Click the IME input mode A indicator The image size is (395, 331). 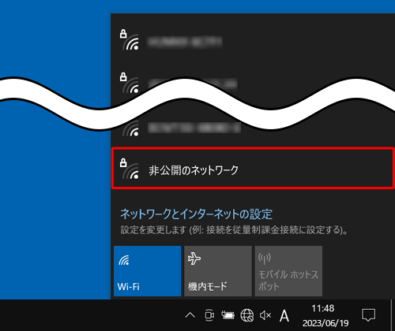[284, 315]
